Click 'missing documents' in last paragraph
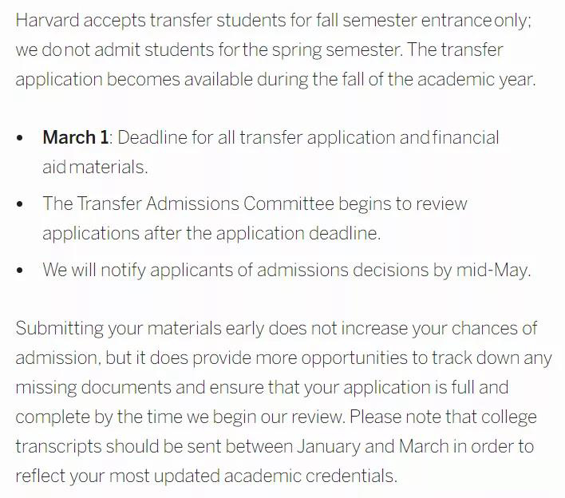 pos(93,387)
